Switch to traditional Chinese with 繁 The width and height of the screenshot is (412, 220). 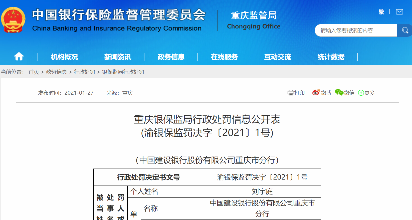(x=381, y=12)
